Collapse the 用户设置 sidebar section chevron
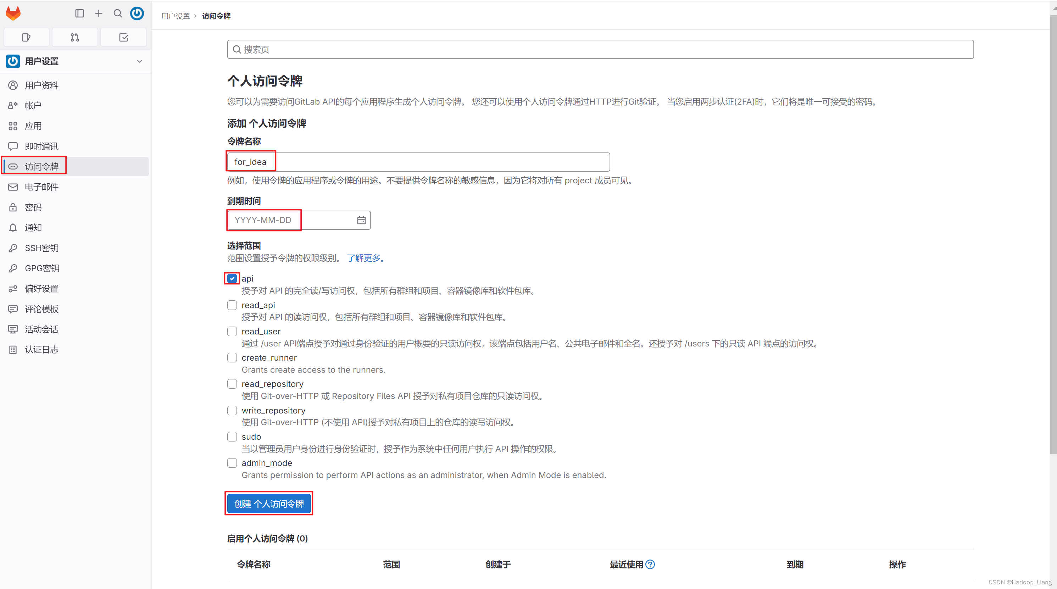The image size is (1057, 589). [x=139, y=61]
